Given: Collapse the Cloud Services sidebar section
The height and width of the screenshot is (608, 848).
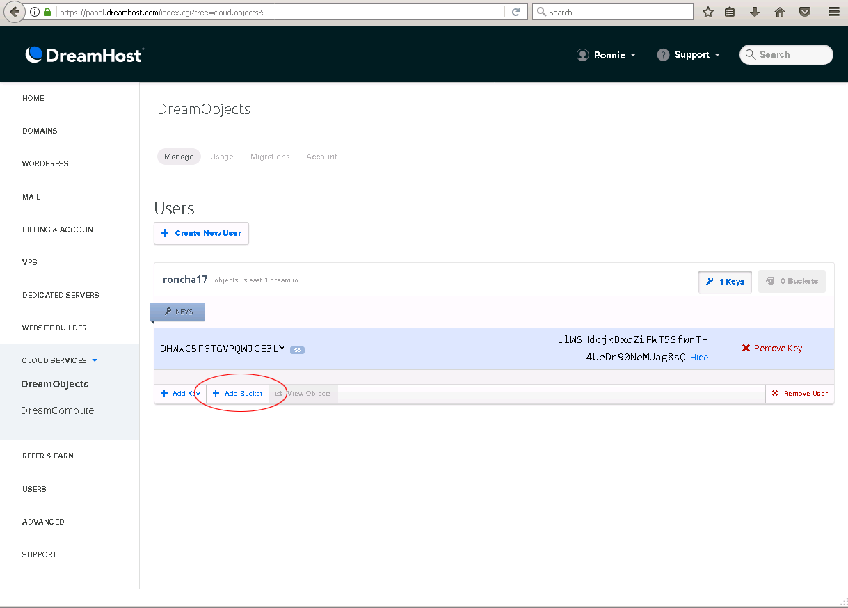Looking at the screenshot, I should 60,360.
